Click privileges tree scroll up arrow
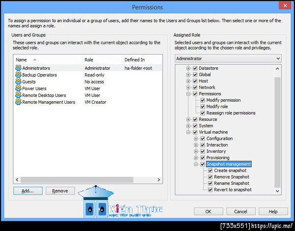This screenshot has height=231, width=295. pyautogui.click(x=277, y=68)
